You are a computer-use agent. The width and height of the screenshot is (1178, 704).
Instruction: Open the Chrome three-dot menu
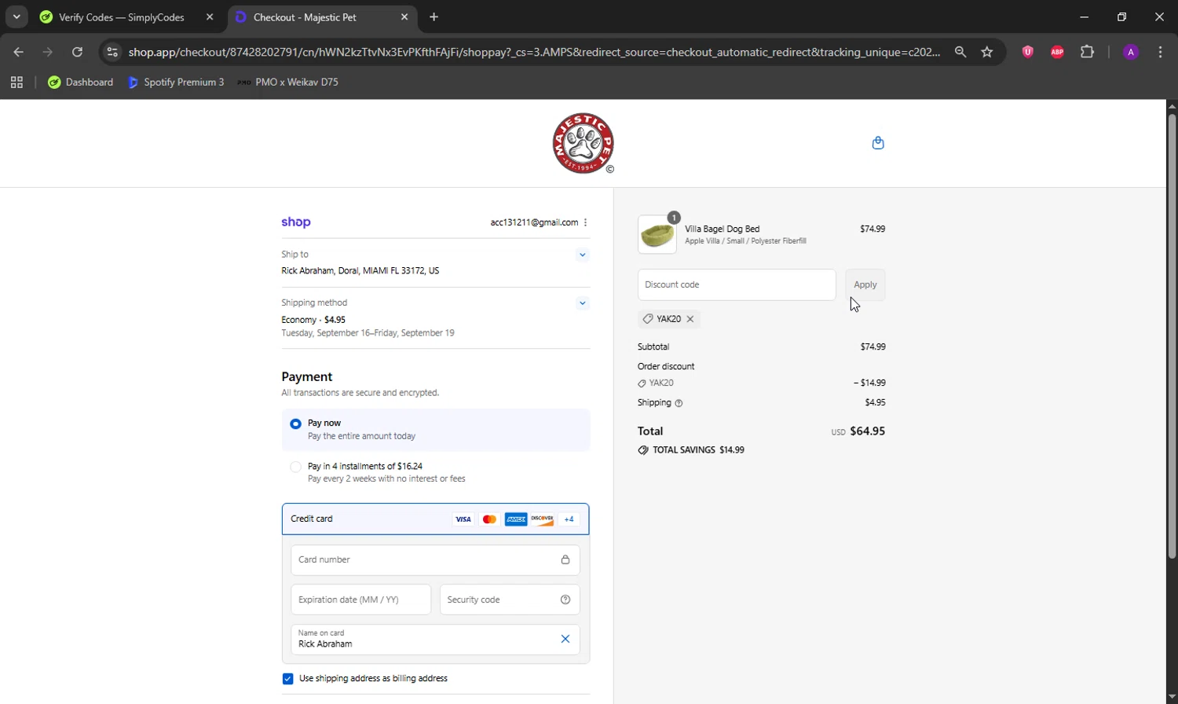click(1161, 52)
